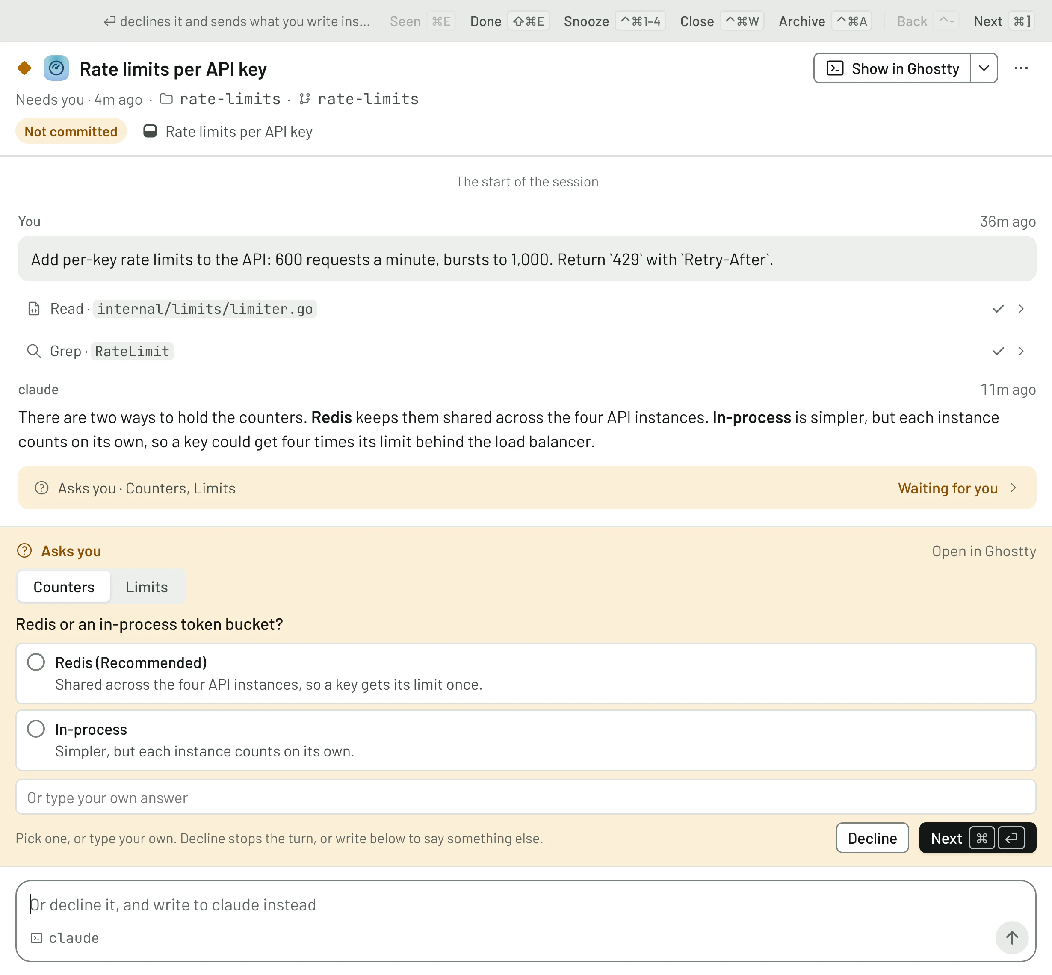Click the session app avatar icon
Image resolution: width=1052 pixels, height=975 pixels.
pyautogui.click(x=56, y=68)
